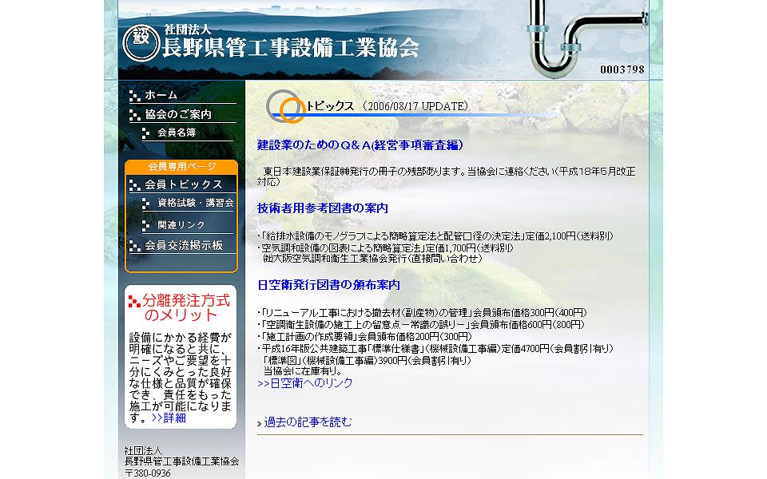The width and height of the screenshot is (767, 479).
Task: Click the 会員専用ページ orange header
Action: coord(181,166)
